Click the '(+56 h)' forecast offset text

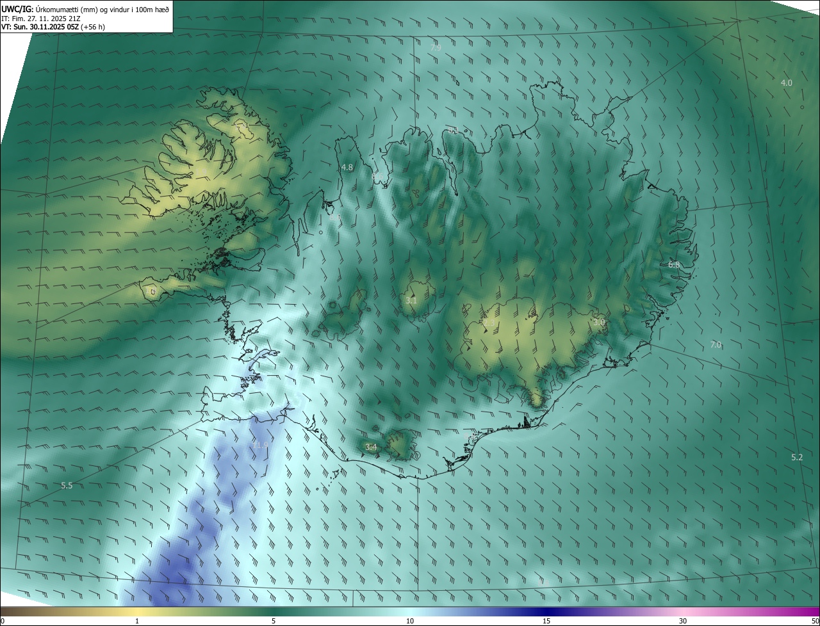(x=94, y=28)
